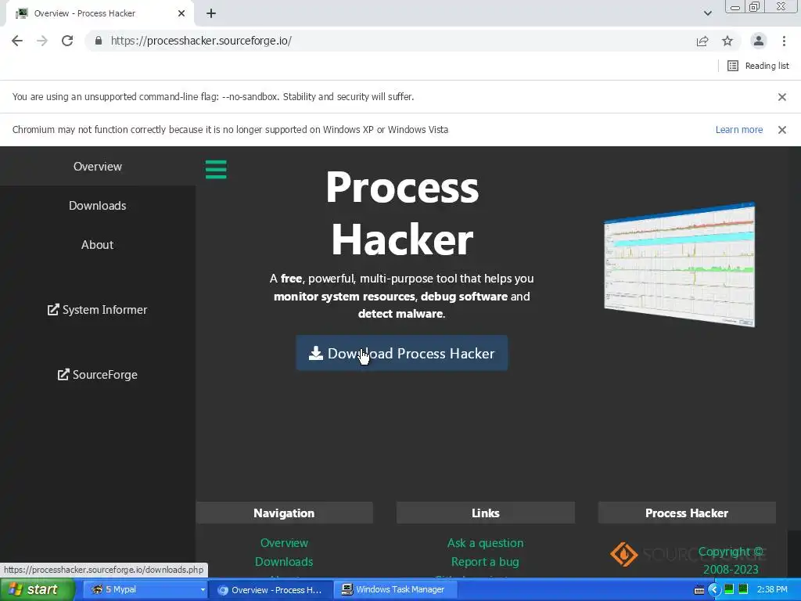The width and height of the screenshot is (801, 601).
Task: Click the Report a bug link
Action: tap(485, 562)
